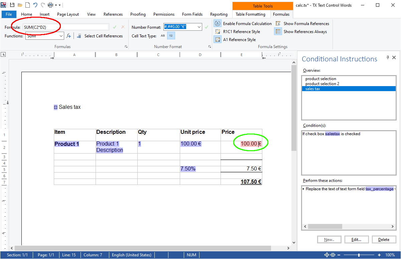Switch to the Insert tab
Image resolution: width=401 pixels, height=259 pixels.
[x=44, y=14]
